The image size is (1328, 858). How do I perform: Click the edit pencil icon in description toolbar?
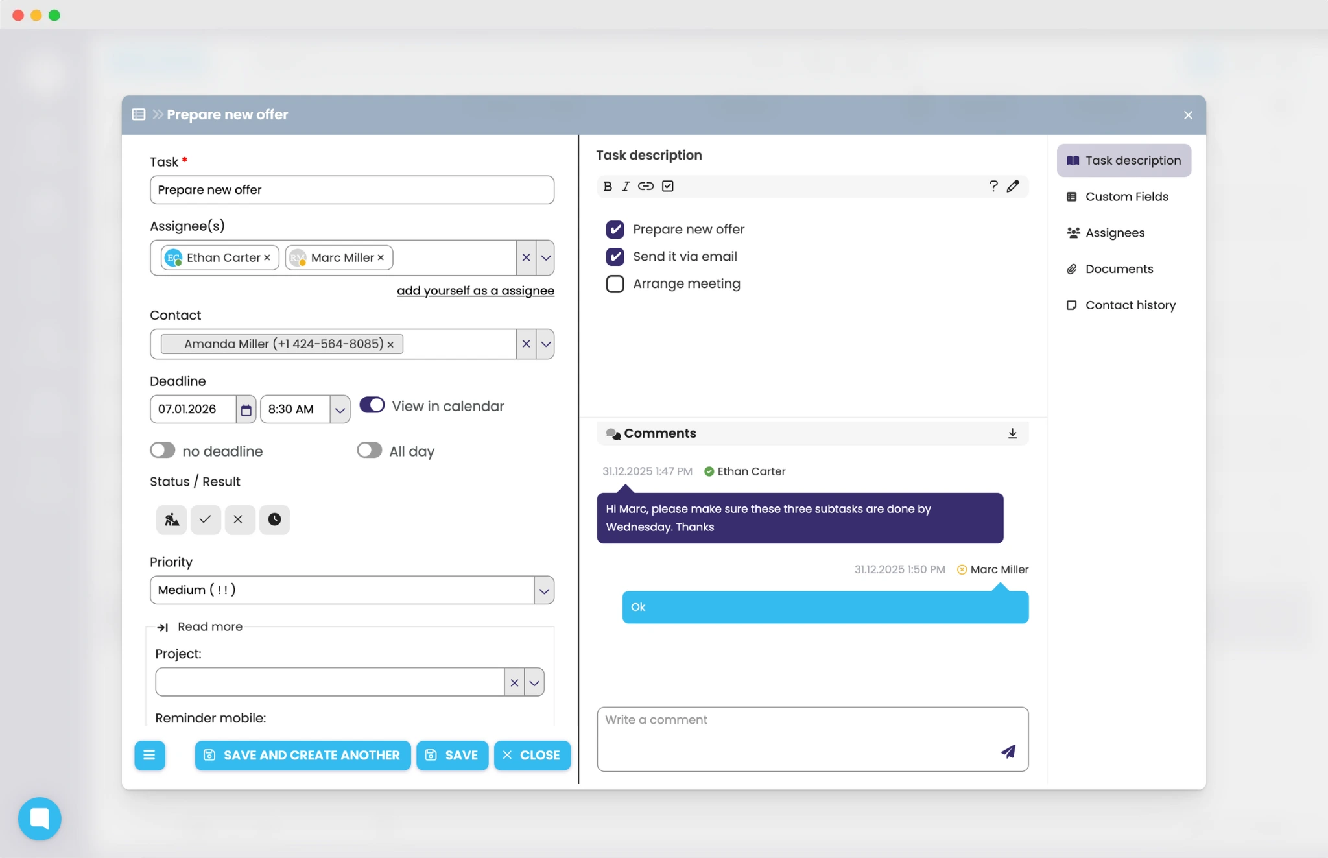point(1013,187)
